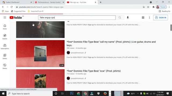The width and height of the screenshot is (172, 96).
Task: Click the page vertical scrollbar thumb
Action: [171, 27]
